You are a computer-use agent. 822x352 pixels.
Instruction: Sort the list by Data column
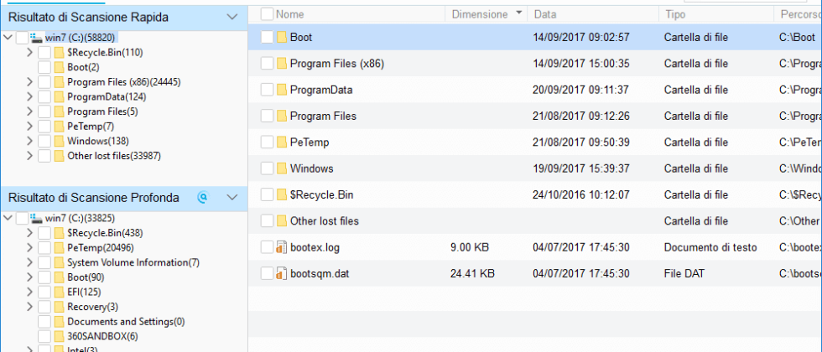tap(545, 14)
